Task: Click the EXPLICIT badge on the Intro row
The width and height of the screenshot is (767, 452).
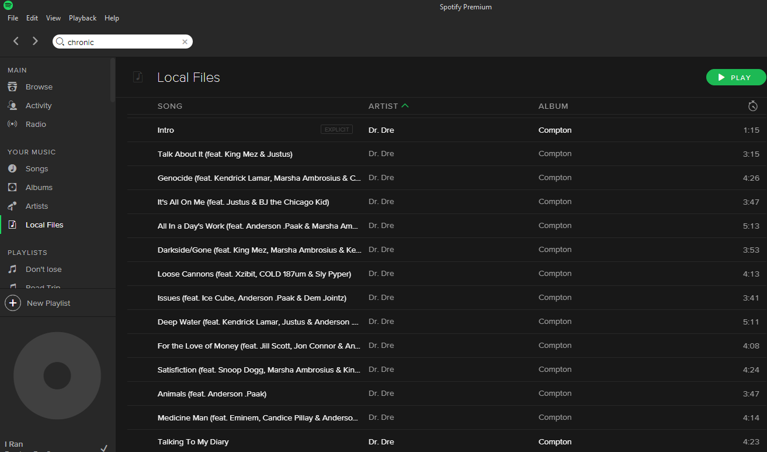Action: 336,130
